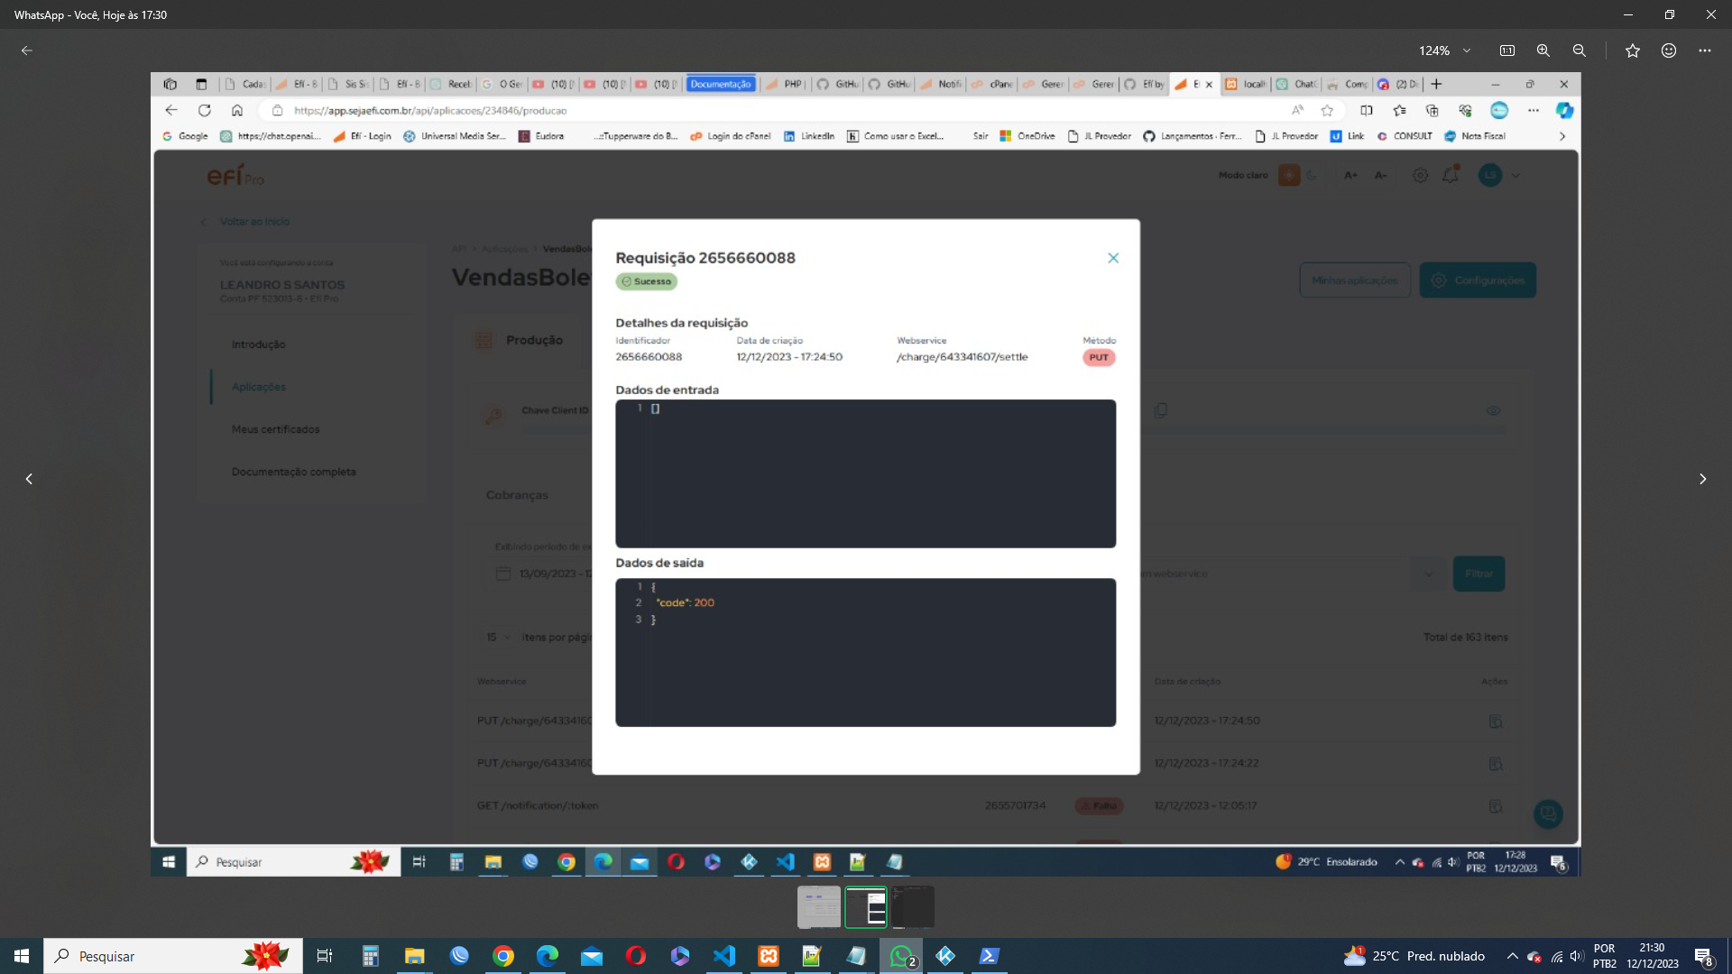
Task: Go back with the viewer's back arrow
Action: (x=27, y=51)
